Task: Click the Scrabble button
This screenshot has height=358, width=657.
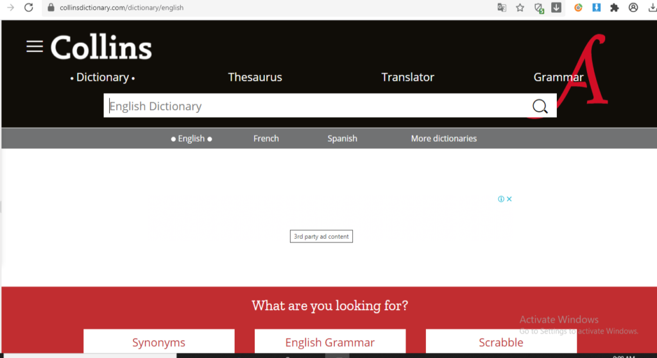Action: tap(501, 342)
